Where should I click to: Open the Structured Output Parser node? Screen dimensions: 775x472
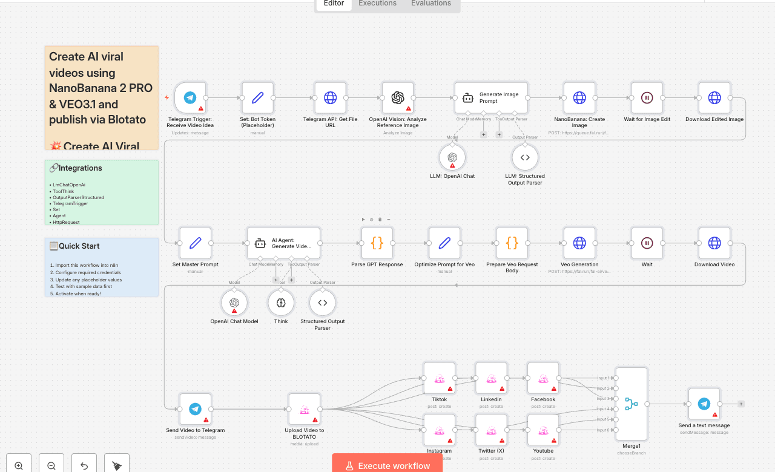pos(322,303)
